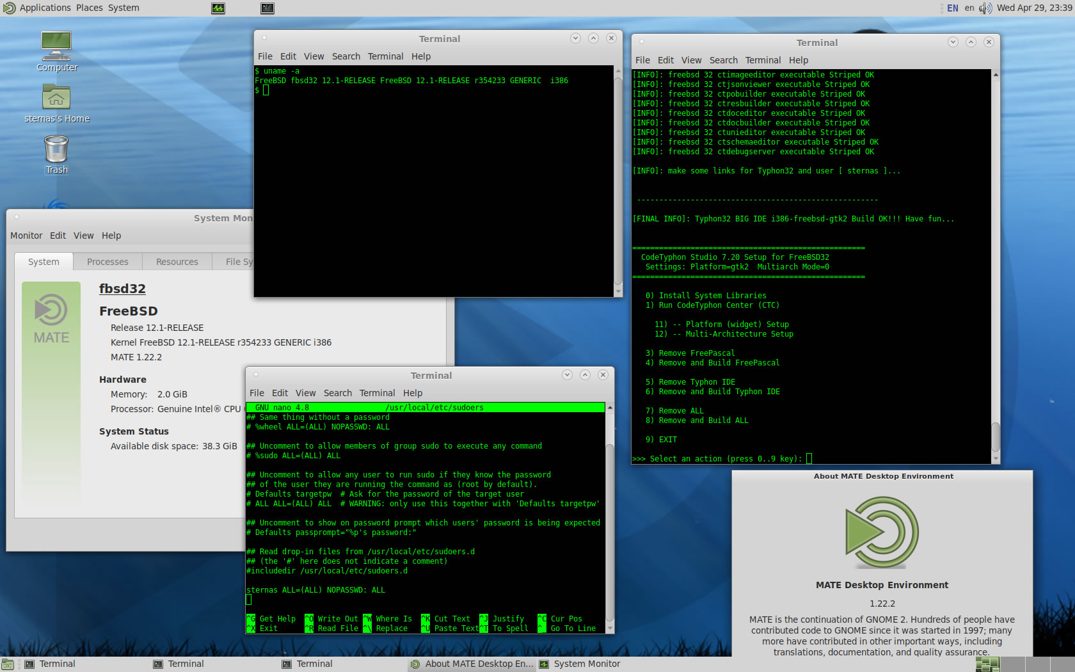Click the fbsd32 hostname heading
Viewport: 1075px width, 672px height.
[122, 289]
